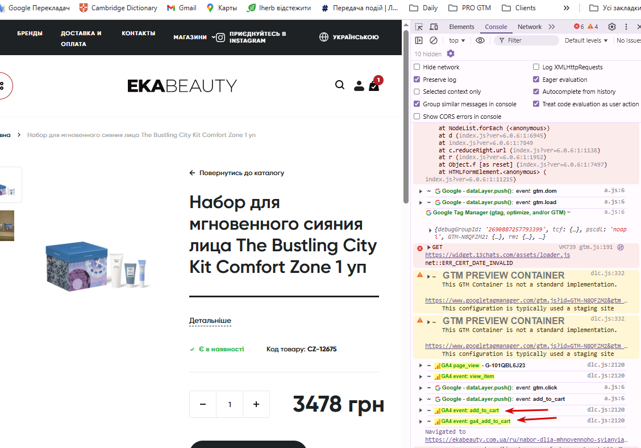Expand the debugGroupId object
Image resolution: width=641 pixels, height=448 pixels.
coord(430,230)
